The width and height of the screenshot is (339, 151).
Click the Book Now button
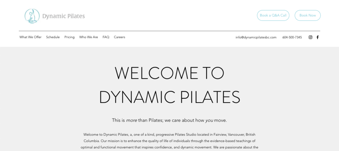click(308, 15)
